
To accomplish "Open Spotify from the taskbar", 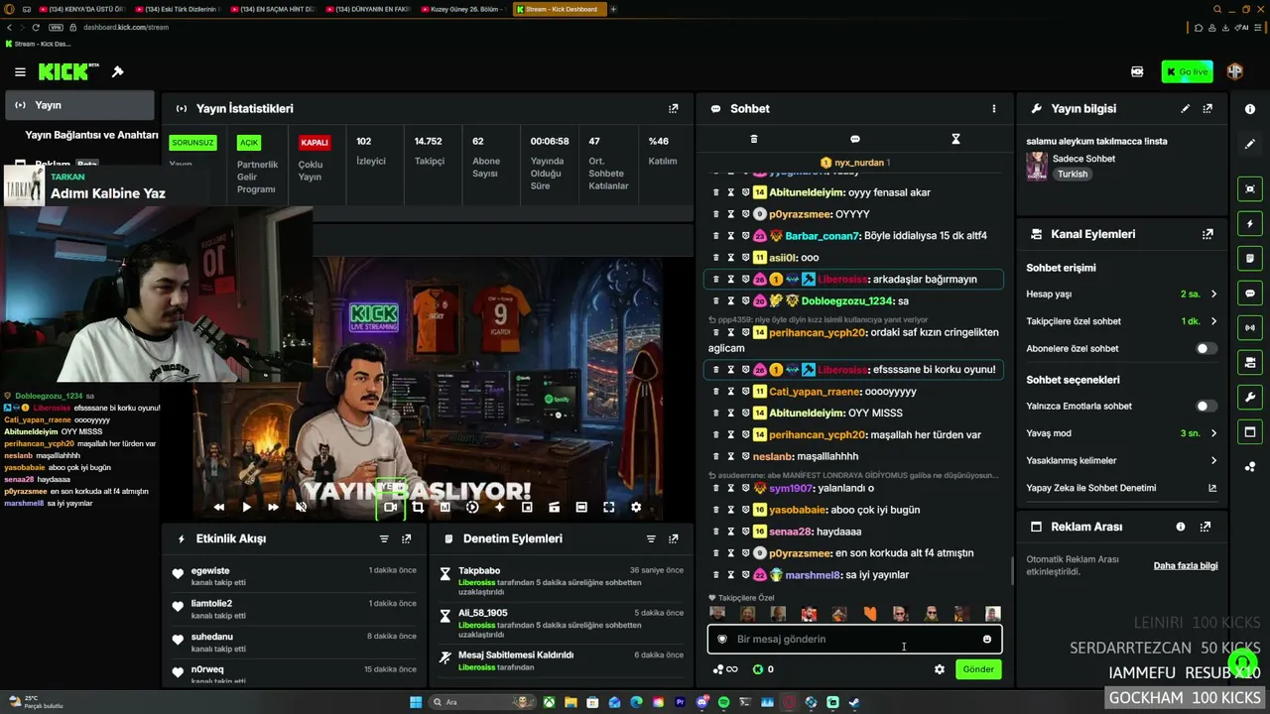I will [x=723, y=702].
